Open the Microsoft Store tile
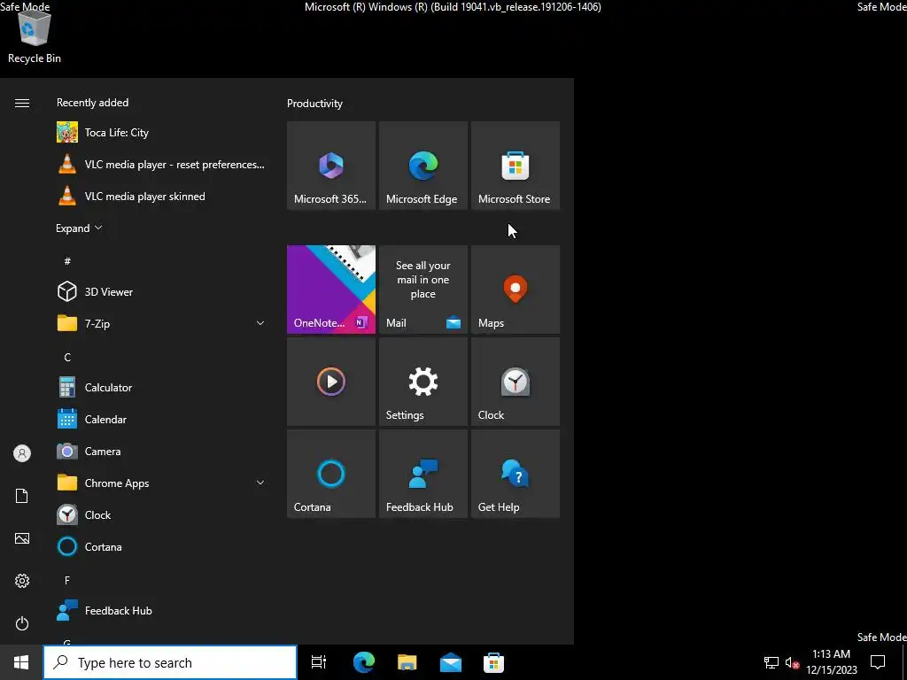Screen dimensions: 907x680 pyautogui.click(x=515, y=166)
